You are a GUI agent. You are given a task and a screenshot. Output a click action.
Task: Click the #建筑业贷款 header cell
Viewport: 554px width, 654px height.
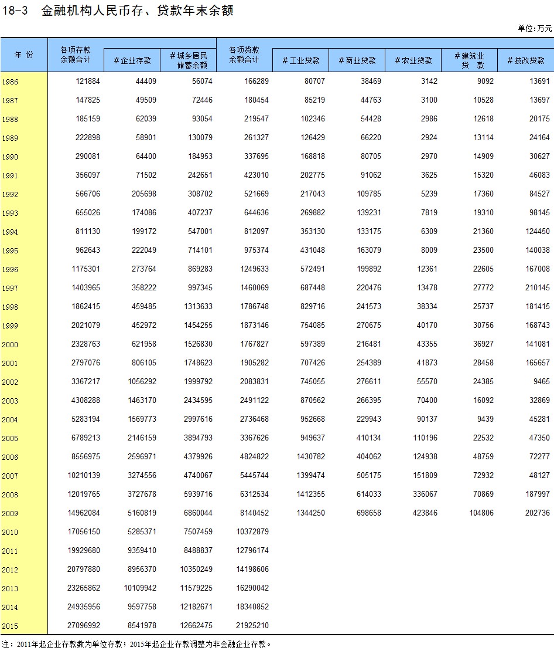[469, 60]
